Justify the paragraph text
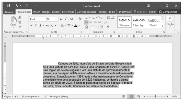The image size is (184, 101). 99,22
